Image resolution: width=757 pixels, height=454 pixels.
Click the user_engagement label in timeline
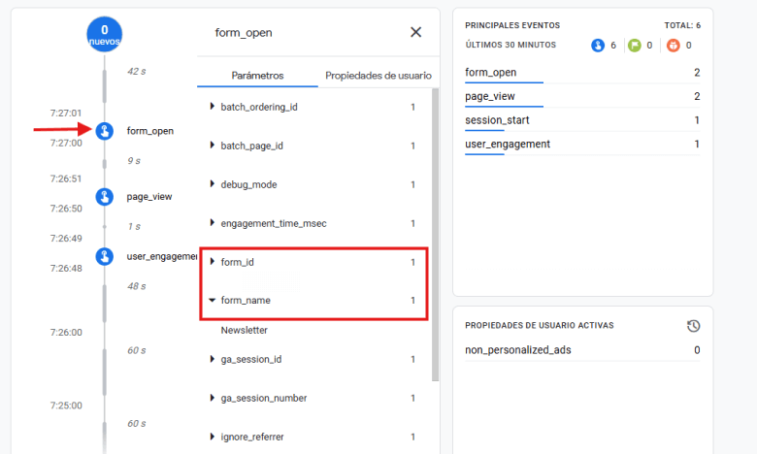pos(162,256)
